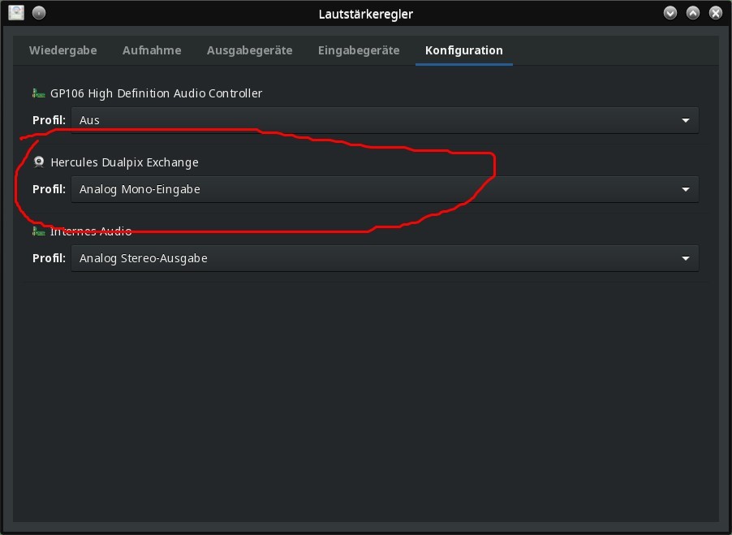732x535 pixels.
Task: Open Internes Audio profile dropdown
Action: (385, 258)
